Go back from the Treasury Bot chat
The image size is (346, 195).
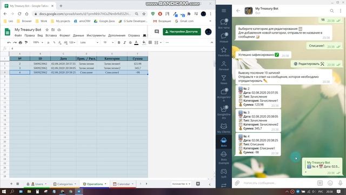pos(238,11)
